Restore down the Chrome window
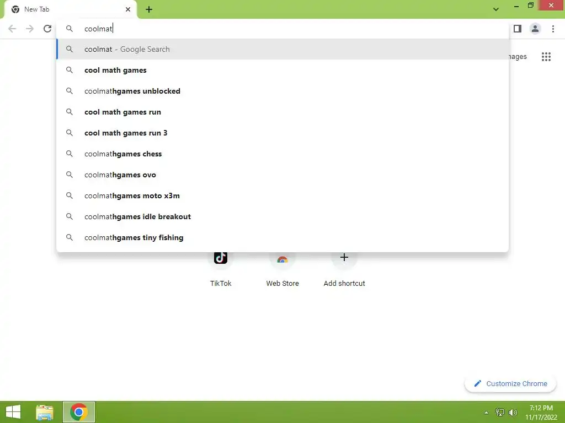Image resolution: width=565 pixels, height=423 pixels. (530, 6)
